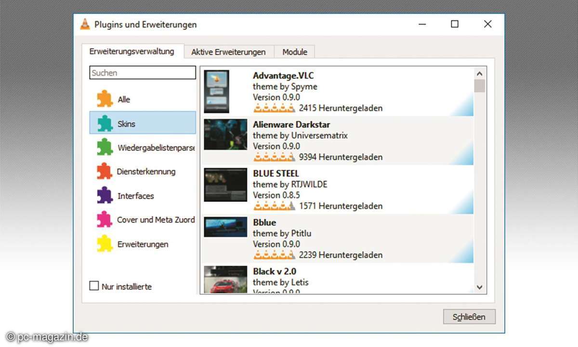The width and height of the screenshot is (578, 347).
Task: Click 'theme by Letis' text
Action: [281, 282]
